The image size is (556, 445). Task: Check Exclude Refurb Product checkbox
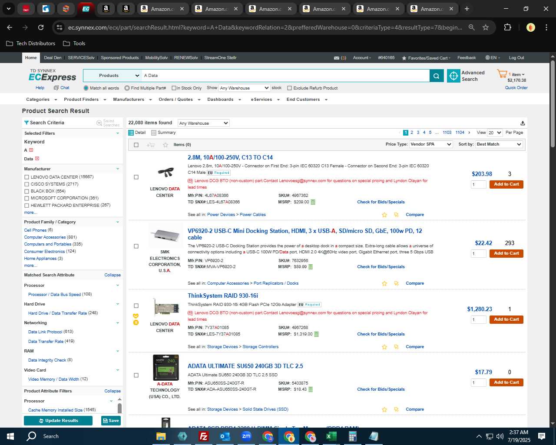coord(289,88)
